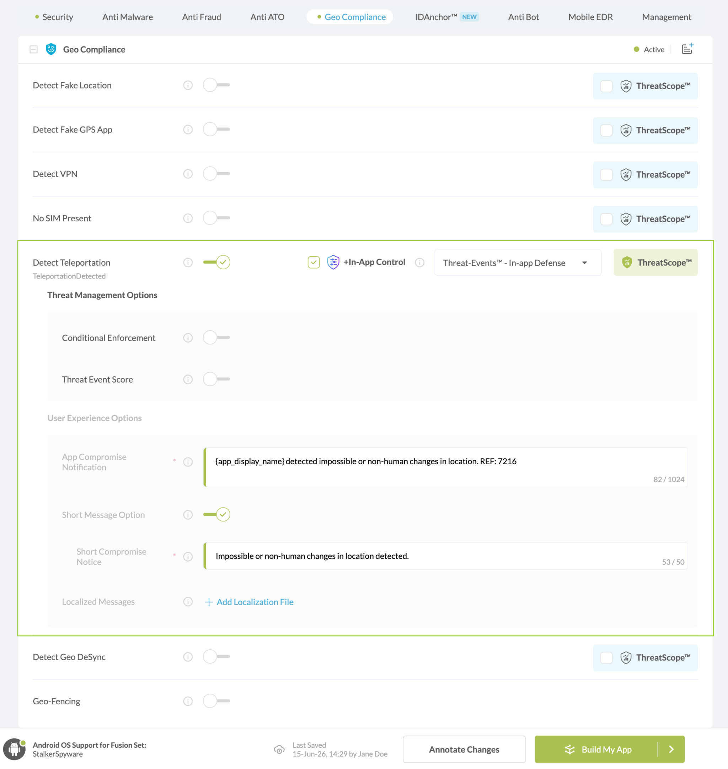
Task: Check the ThreatScope checkbox for Detect Fake GPS App
Action: click(606, 130)
